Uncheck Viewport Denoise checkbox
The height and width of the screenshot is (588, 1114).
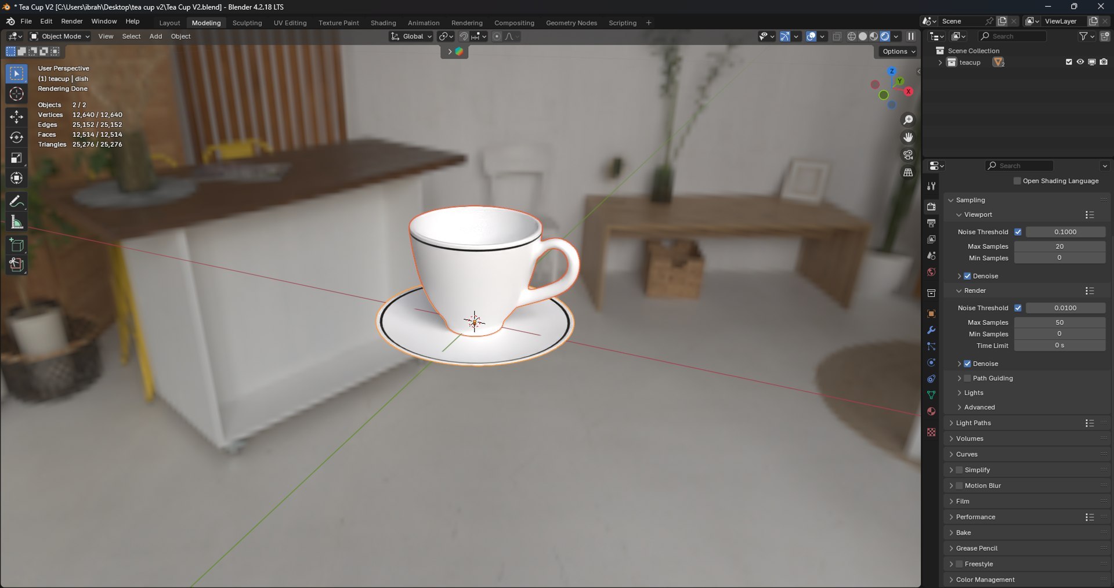967,276
